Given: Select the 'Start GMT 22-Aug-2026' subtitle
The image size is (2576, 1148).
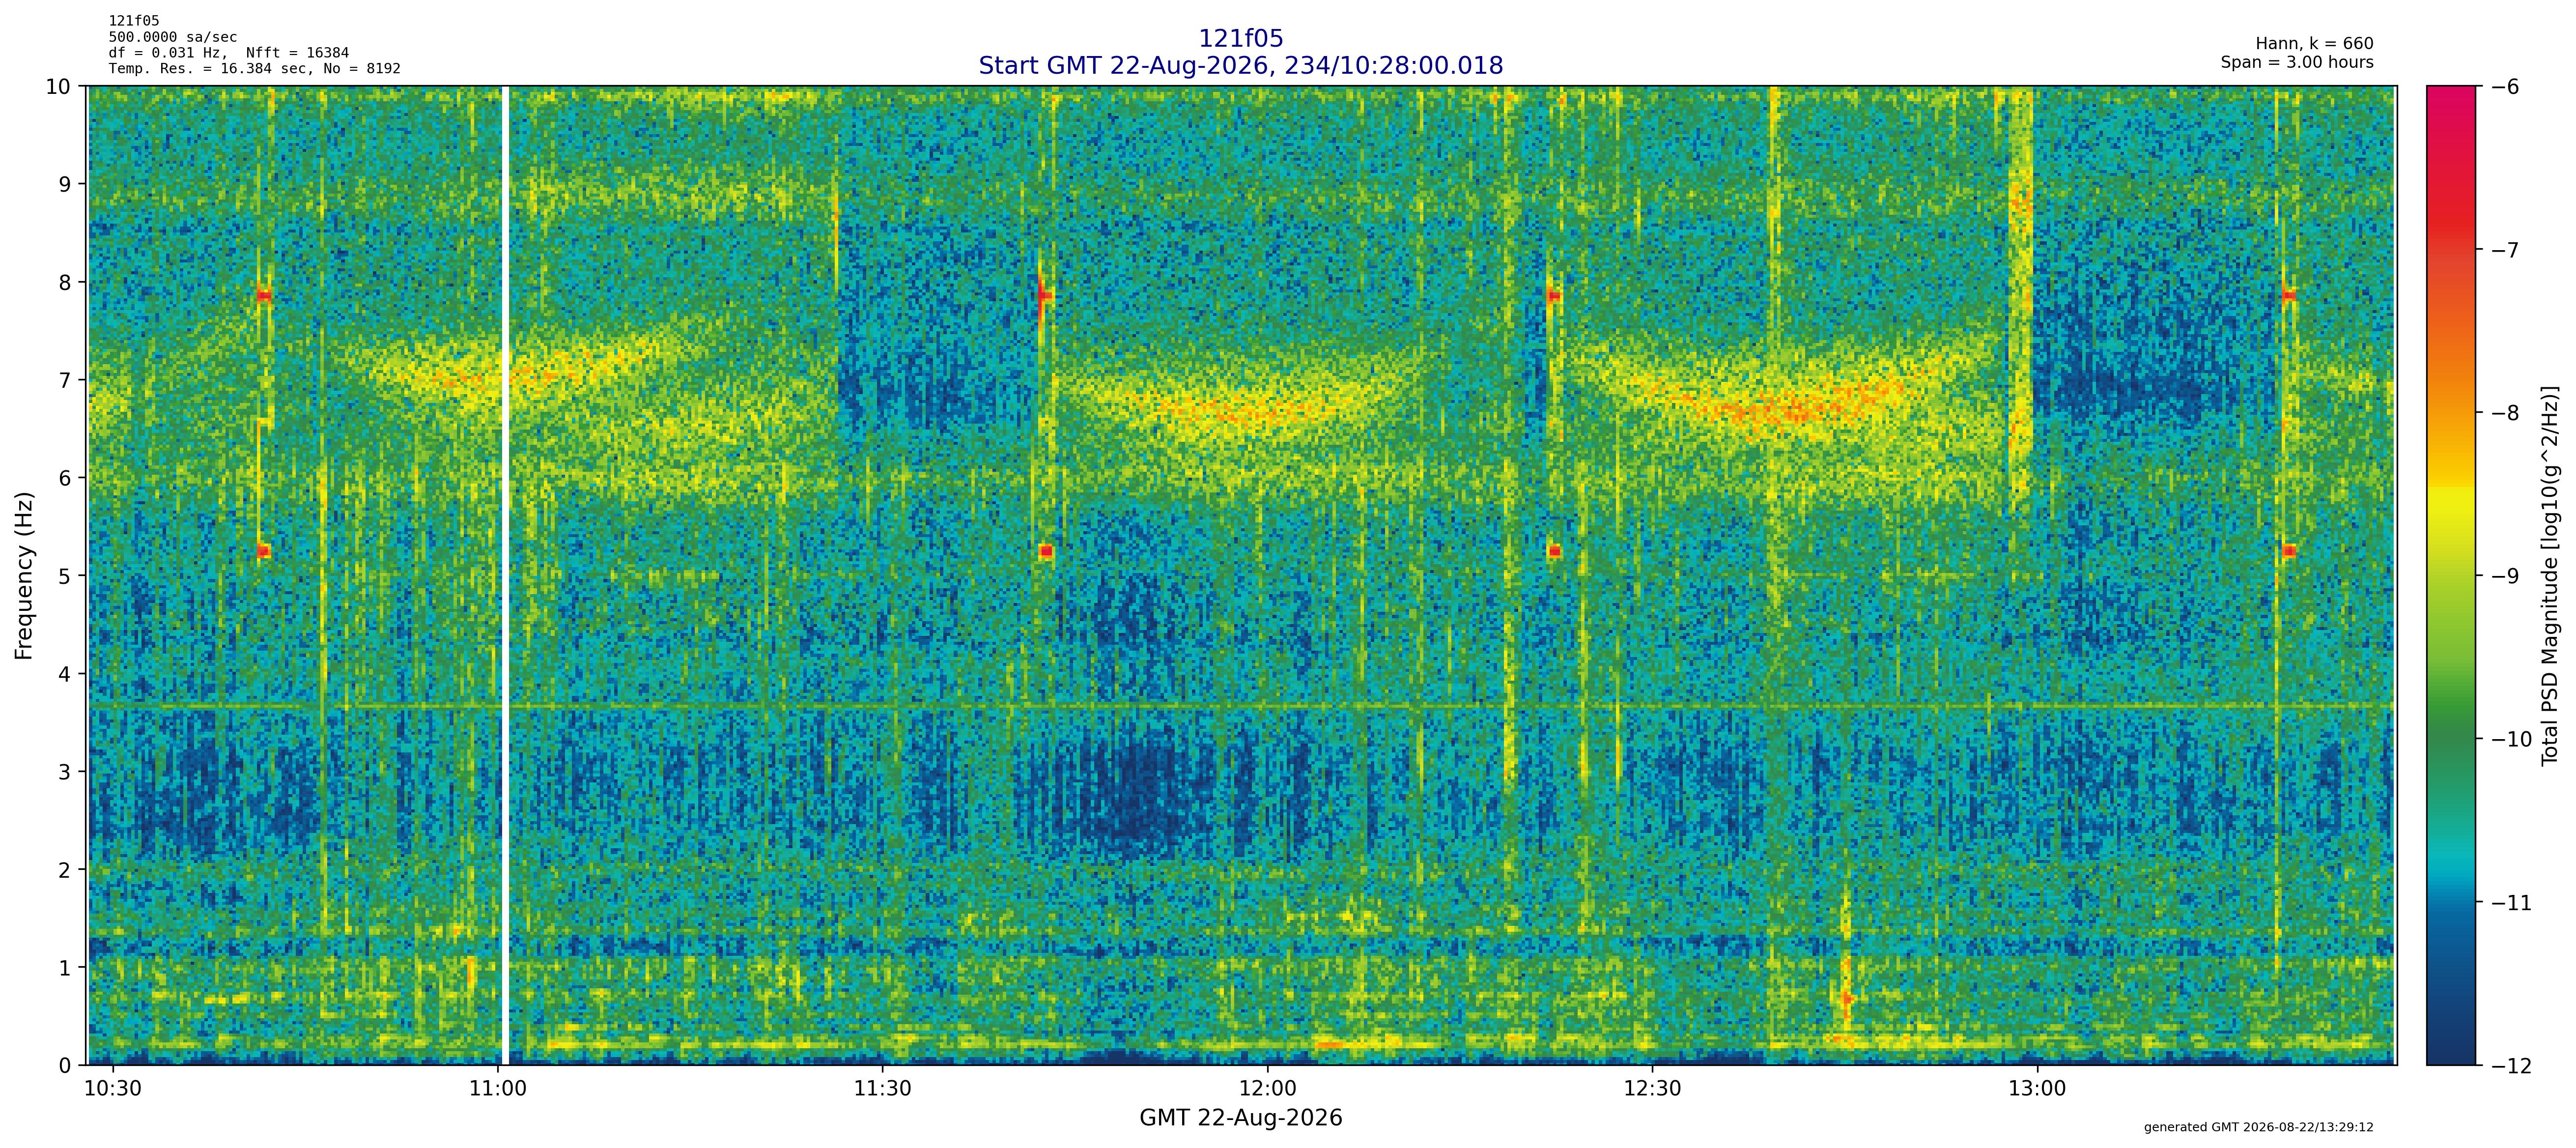Looking at the screenshot, I should [x=1240, y=66].
